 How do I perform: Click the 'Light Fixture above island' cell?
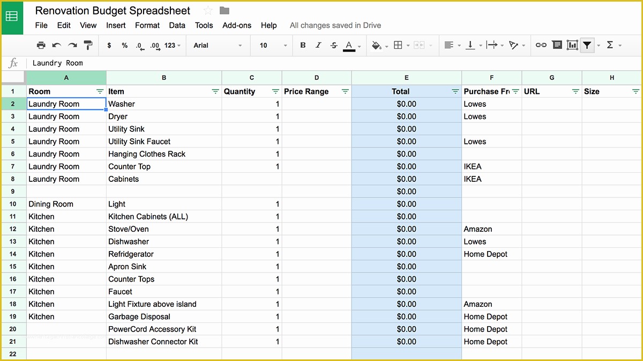coord(164,304)
